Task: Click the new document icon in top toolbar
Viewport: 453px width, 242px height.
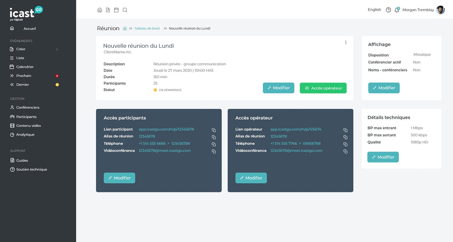Action: coord(108,10)
